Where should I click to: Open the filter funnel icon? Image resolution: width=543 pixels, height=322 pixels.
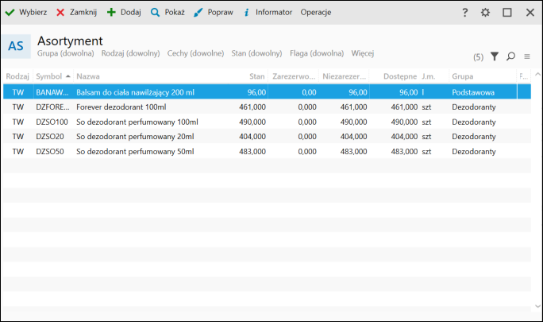pyautogui.click(x=495, y=56)
